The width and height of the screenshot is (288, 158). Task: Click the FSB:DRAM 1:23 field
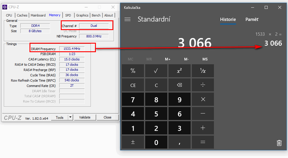72,54
